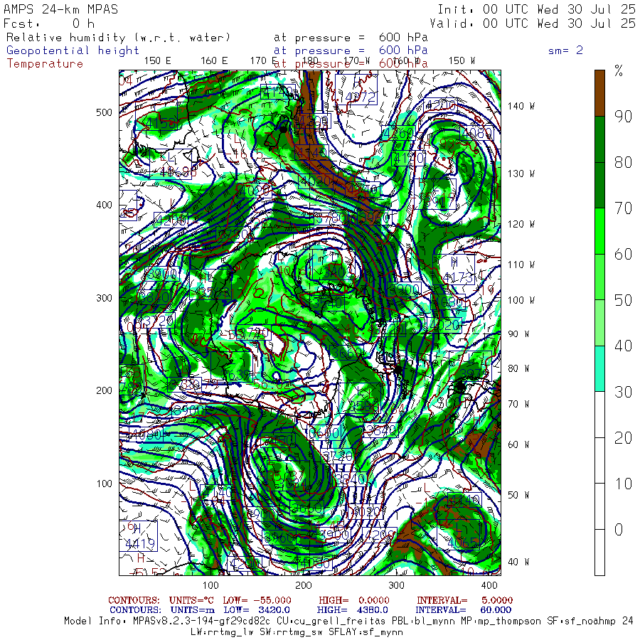This screenshot has width=640, height=640.
Task: Click the colorbar label '10'
Action: pyautogui.click(x=623, y=484)
